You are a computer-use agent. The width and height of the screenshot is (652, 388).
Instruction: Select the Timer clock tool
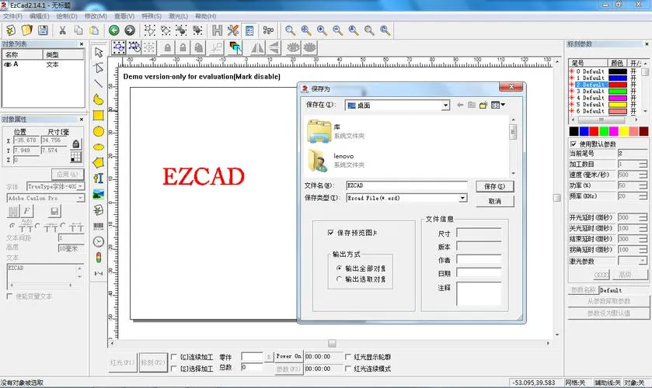pyautogui.click(x=99, y=242)
